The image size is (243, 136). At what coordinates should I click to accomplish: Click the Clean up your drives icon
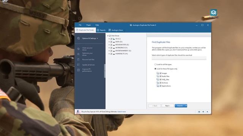(79, 49)
